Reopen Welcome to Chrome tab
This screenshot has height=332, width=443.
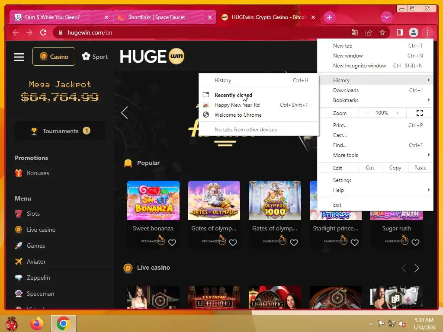tap(259, 115)
